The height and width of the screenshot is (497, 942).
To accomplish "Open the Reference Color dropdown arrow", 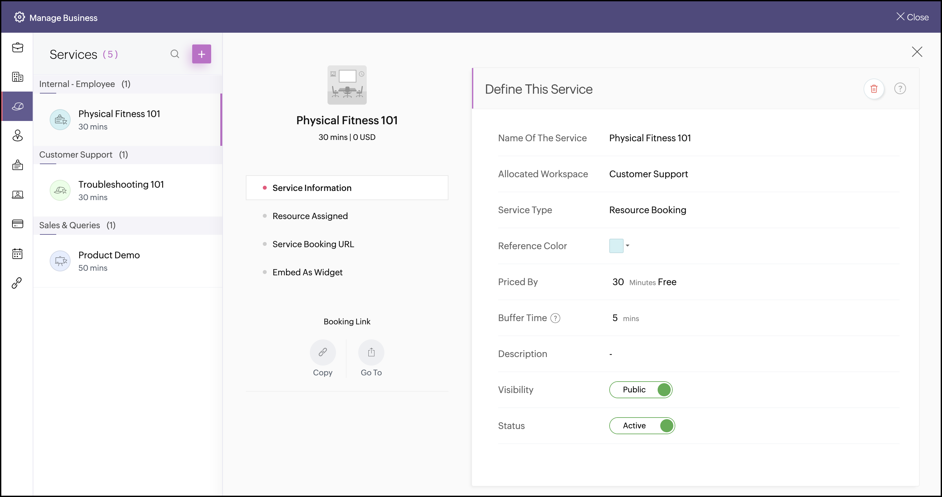I will coord(628,246).
